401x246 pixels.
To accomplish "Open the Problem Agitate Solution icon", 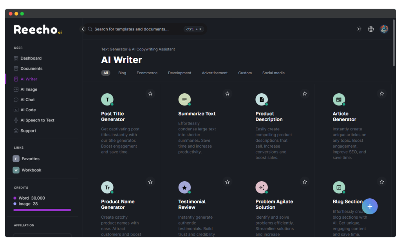I will (x=262, y=187).
